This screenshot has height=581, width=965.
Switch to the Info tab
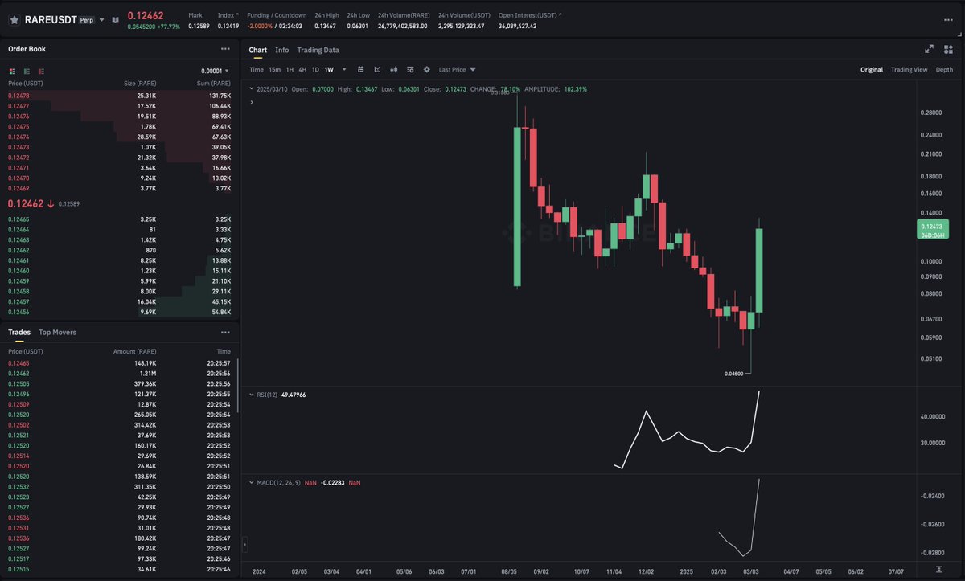282,50
